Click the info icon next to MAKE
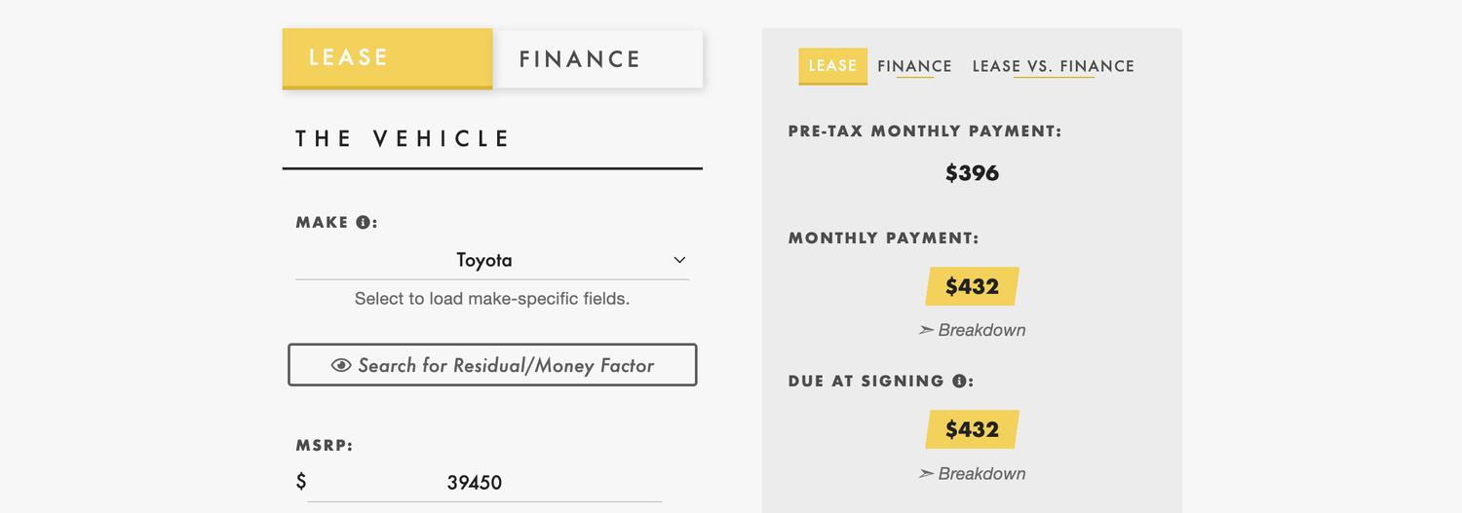The width and height of the screenshot is (1462, 513). point(363,222)
